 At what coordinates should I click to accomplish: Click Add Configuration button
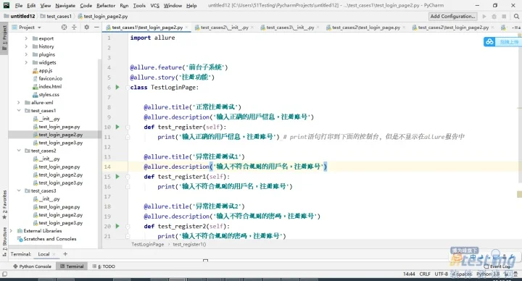tap(452, 16)
